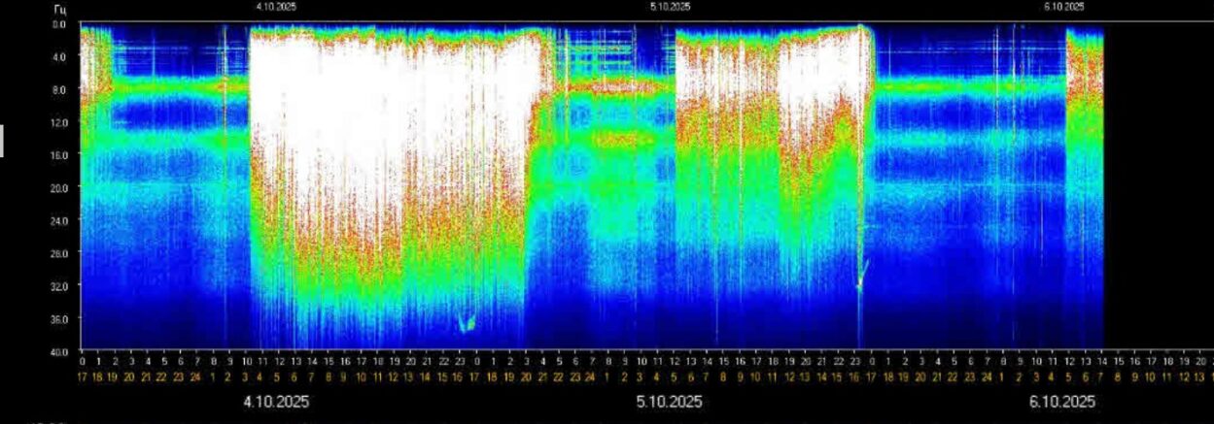Click the green arrow marker near 36 Hz
Screen dimensions: 1214x424
coord(467,322)
